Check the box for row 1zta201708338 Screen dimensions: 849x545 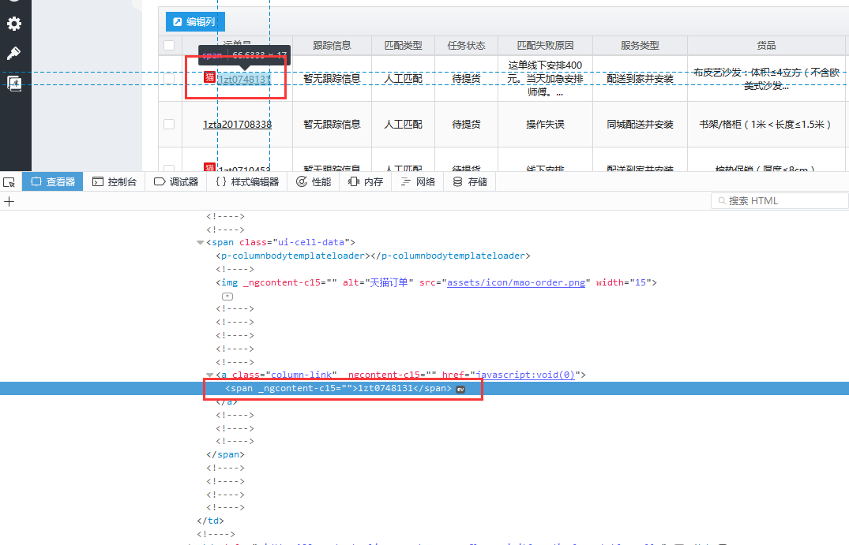click(169, 125)
